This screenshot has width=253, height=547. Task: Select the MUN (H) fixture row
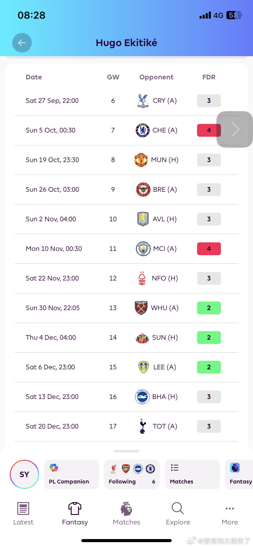(127, 160)
